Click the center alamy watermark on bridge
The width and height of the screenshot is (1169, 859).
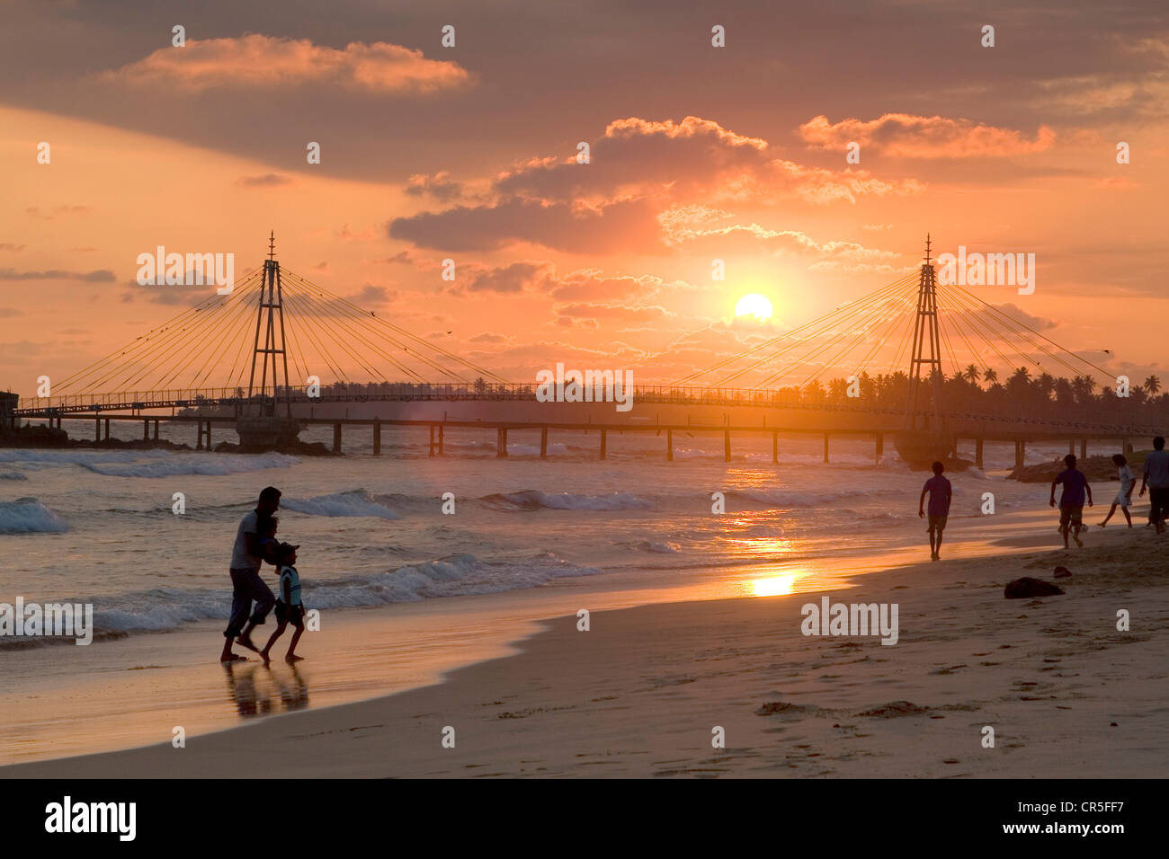(x=584, y=387)
